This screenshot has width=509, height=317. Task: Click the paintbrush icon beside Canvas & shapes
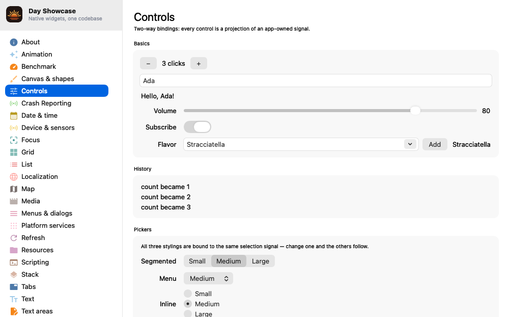(14, 79)
